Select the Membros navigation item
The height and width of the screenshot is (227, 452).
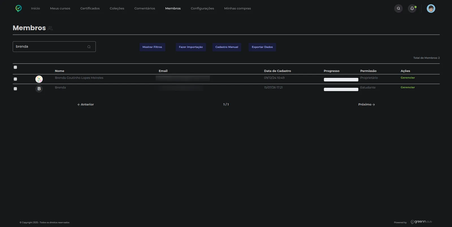click(x=173, y=8)
